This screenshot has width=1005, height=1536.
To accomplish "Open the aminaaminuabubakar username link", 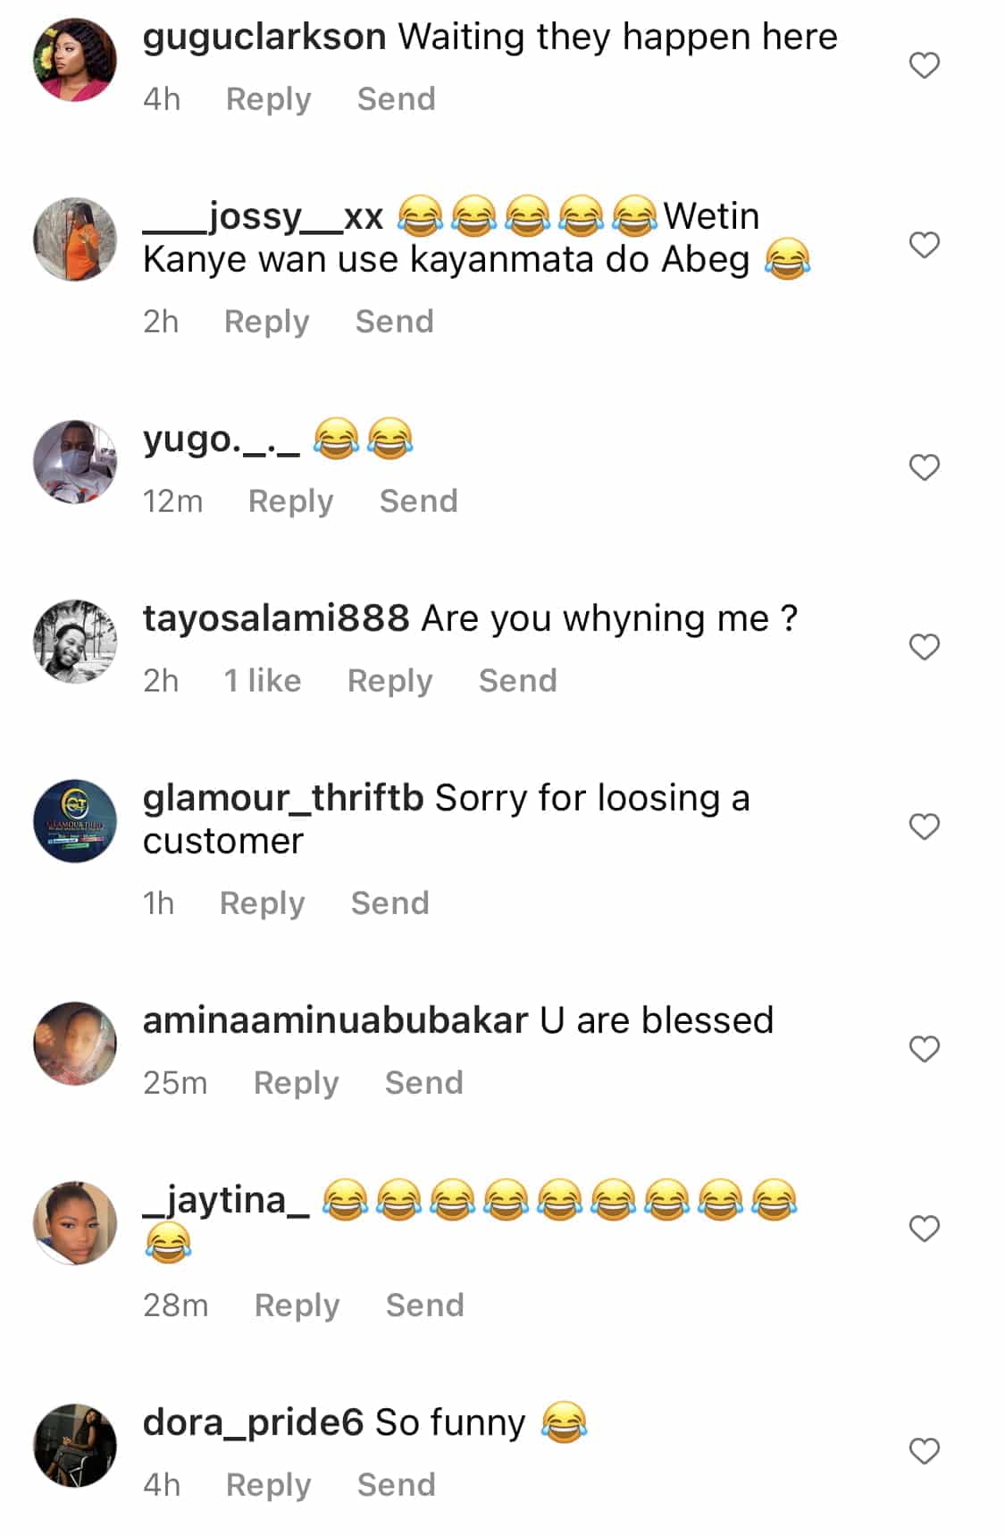I will (x=335, y=1020).
